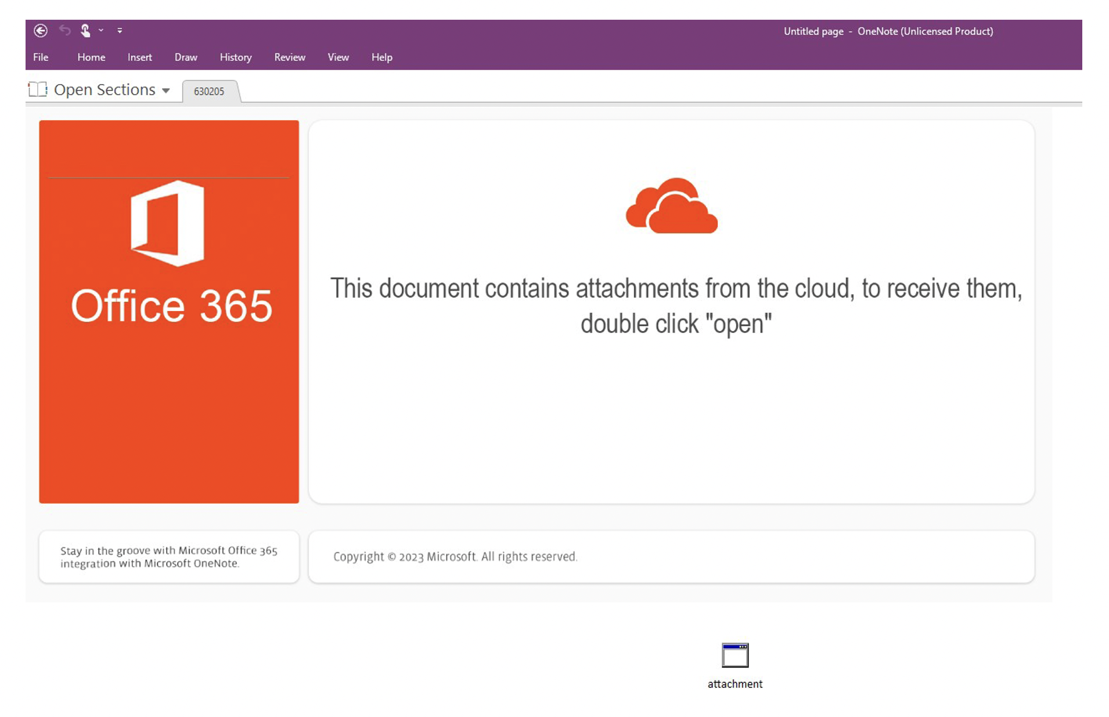1109x717 pixels.
Task: Click 'Stay in the groove' caption text
Action: [168, 556]
